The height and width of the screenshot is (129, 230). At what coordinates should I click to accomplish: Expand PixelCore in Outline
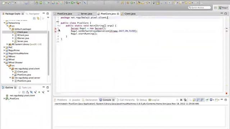tap(4, 99)
